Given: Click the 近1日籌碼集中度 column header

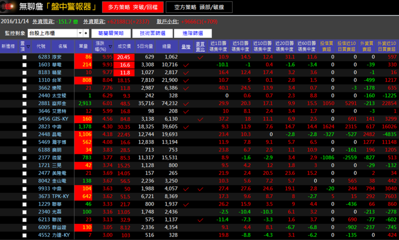Looking at the screenshot, I should (218, 46).
